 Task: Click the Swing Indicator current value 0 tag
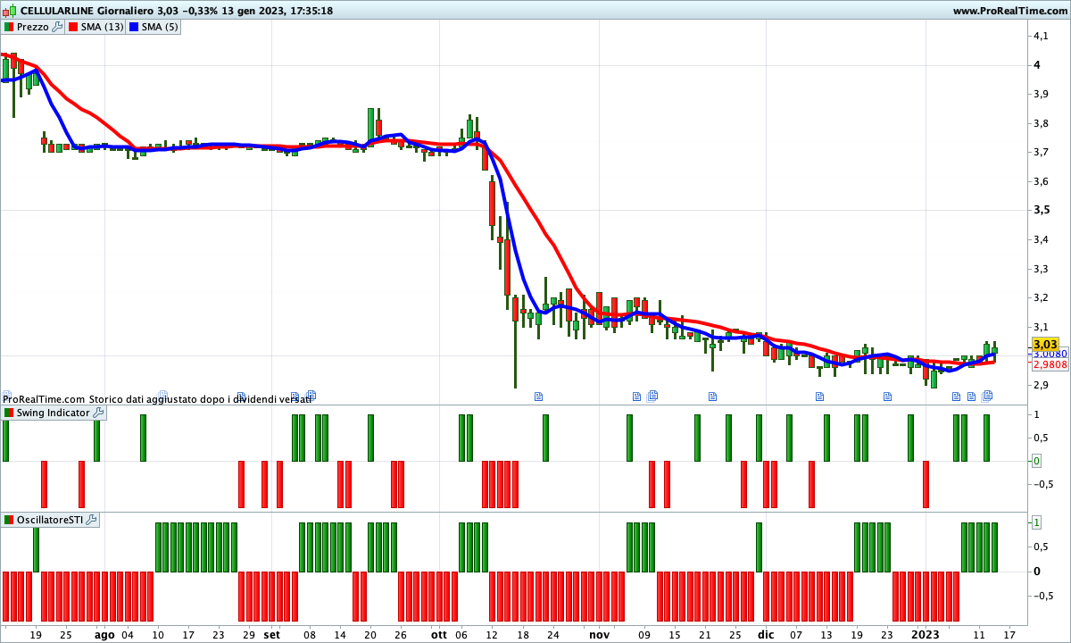(1036, 461)
